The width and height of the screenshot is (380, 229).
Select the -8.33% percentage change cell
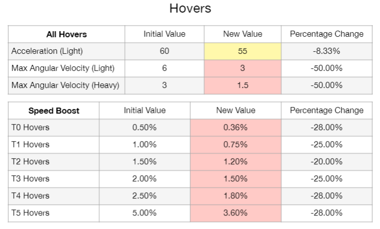point(327,51)
